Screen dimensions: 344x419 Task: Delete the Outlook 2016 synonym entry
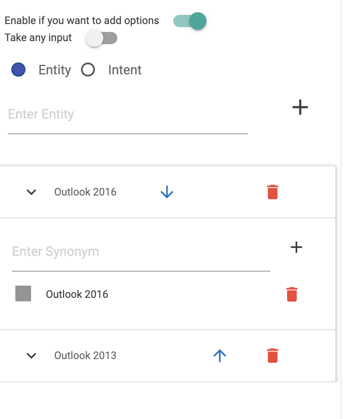pos(292,294)
